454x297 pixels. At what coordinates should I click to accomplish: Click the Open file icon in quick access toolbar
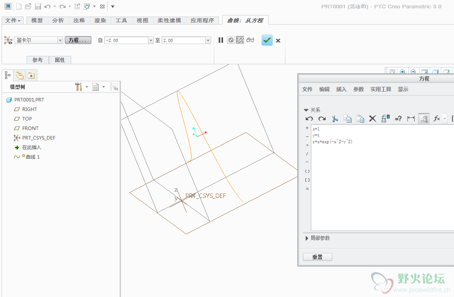[x=28, y=6]
